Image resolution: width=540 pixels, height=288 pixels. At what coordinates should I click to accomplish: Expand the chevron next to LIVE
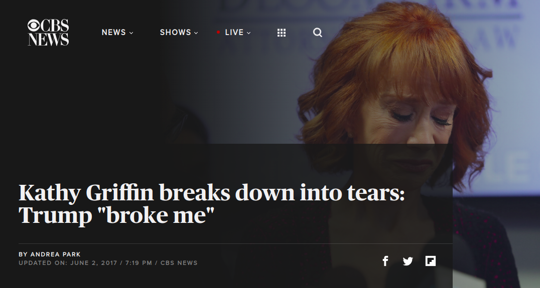coord(248,33)
